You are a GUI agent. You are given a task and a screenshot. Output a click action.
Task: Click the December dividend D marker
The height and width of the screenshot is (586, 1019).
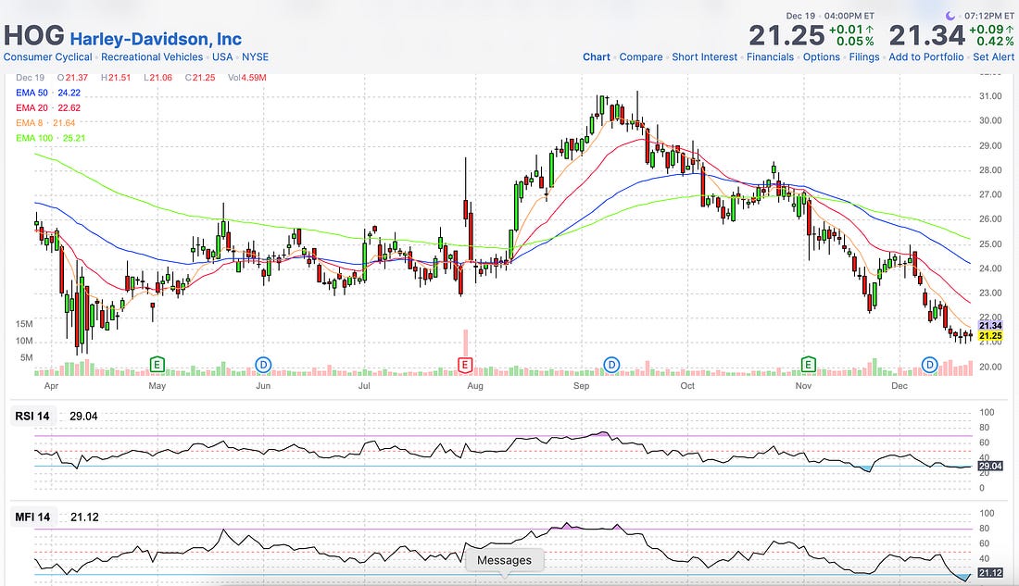[930, 365]
